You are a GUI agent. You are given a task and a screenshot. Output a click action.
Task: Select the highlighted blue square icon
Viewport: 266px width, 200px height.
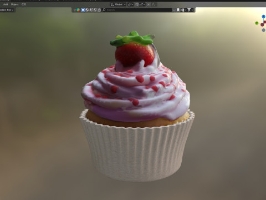point(83,10)
